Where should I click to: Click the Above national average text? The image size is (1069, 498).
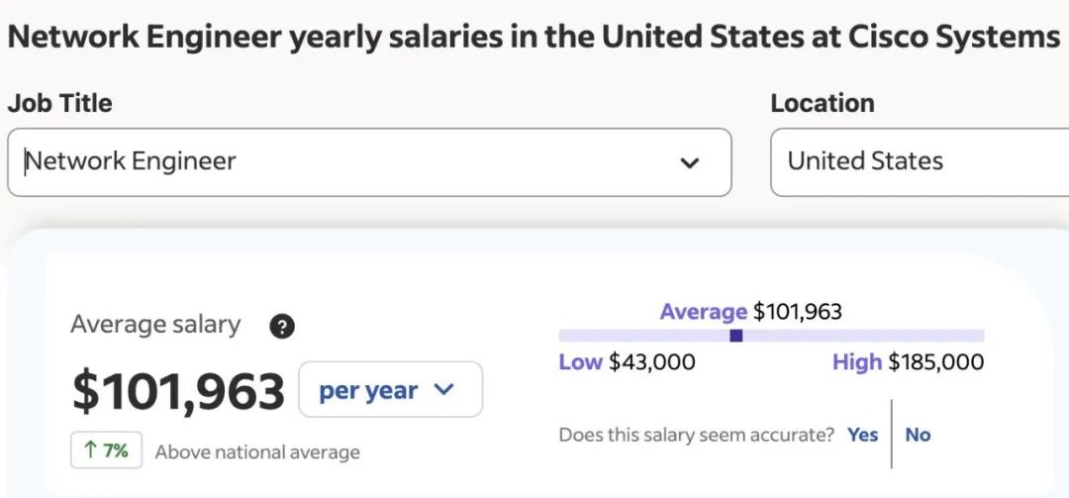257,452
